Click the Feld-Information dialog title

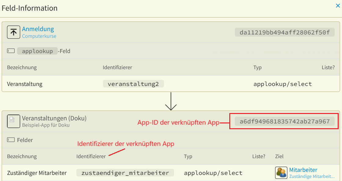click(x=29, y=8)
